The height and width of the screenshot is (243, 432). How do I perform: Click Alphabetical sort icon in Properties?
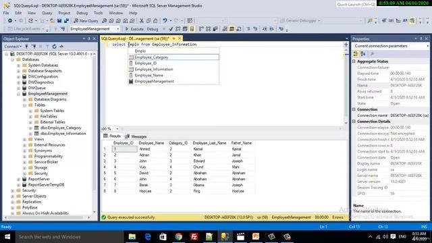point(363,54)
